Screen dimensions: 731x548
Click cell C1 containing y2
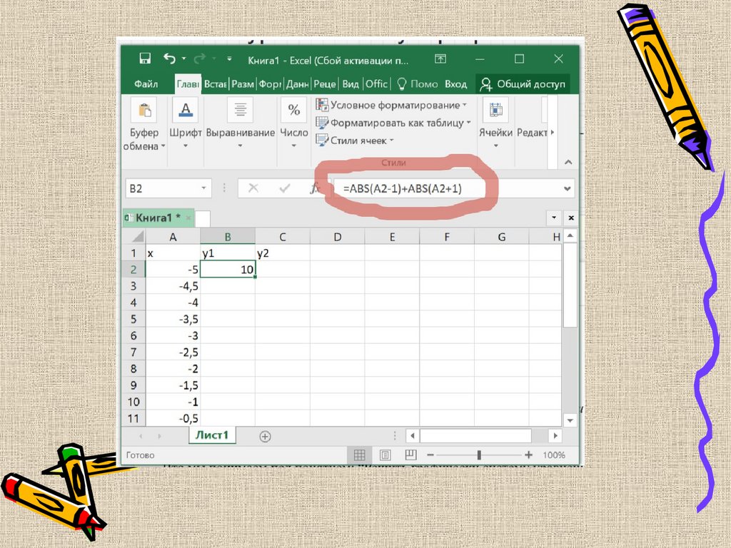[282, 253]
